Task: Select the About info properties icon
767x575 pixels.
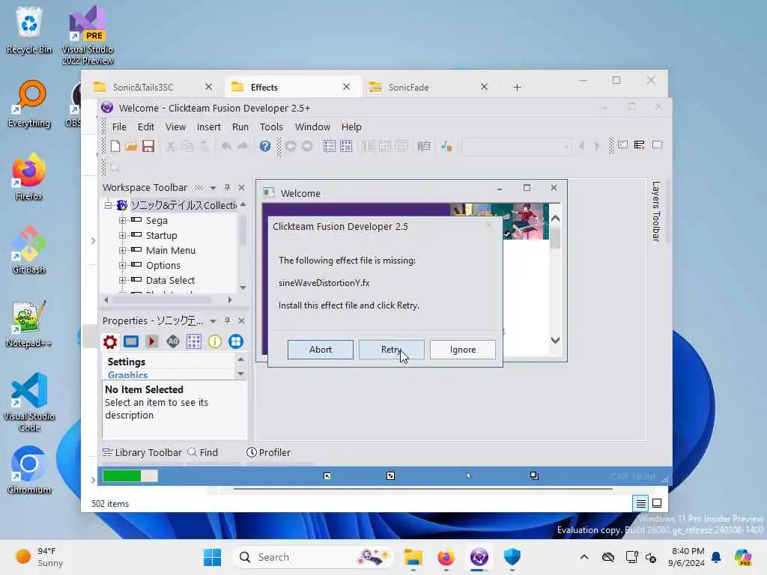Action: (215, 341)
